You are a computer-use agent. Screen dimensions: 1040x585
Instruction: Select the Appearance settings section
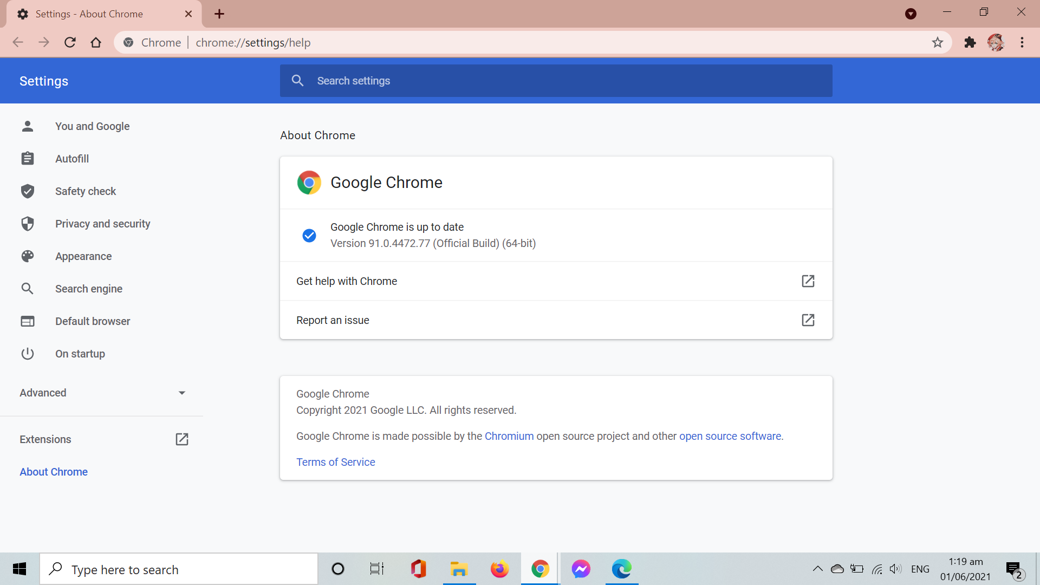click(x=83, y=256)
